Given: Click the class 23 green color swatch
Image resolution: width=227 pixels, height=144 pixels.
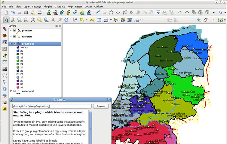Looking at the screenshot, I should [18, 61].
